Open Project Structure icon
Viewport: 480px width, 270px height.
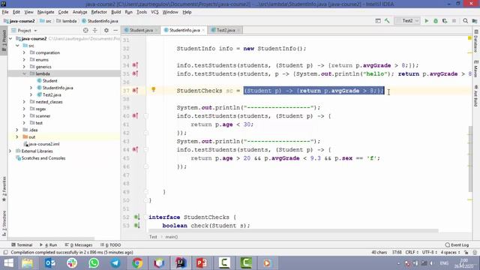475,21
